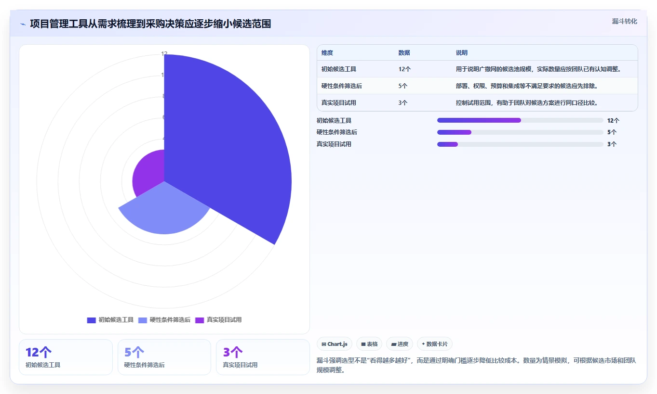Viewport: 657px width, 394px height.
Task: Click the 12个 data card
Action: [x=66, y=357]
